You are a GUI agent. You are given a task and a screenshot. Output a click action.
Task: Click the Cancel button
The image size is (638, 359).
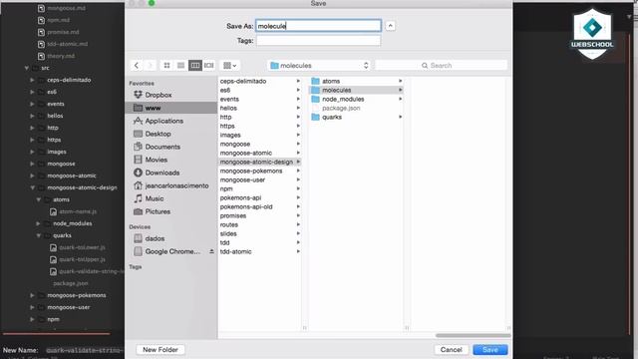[x=451, y=350]
